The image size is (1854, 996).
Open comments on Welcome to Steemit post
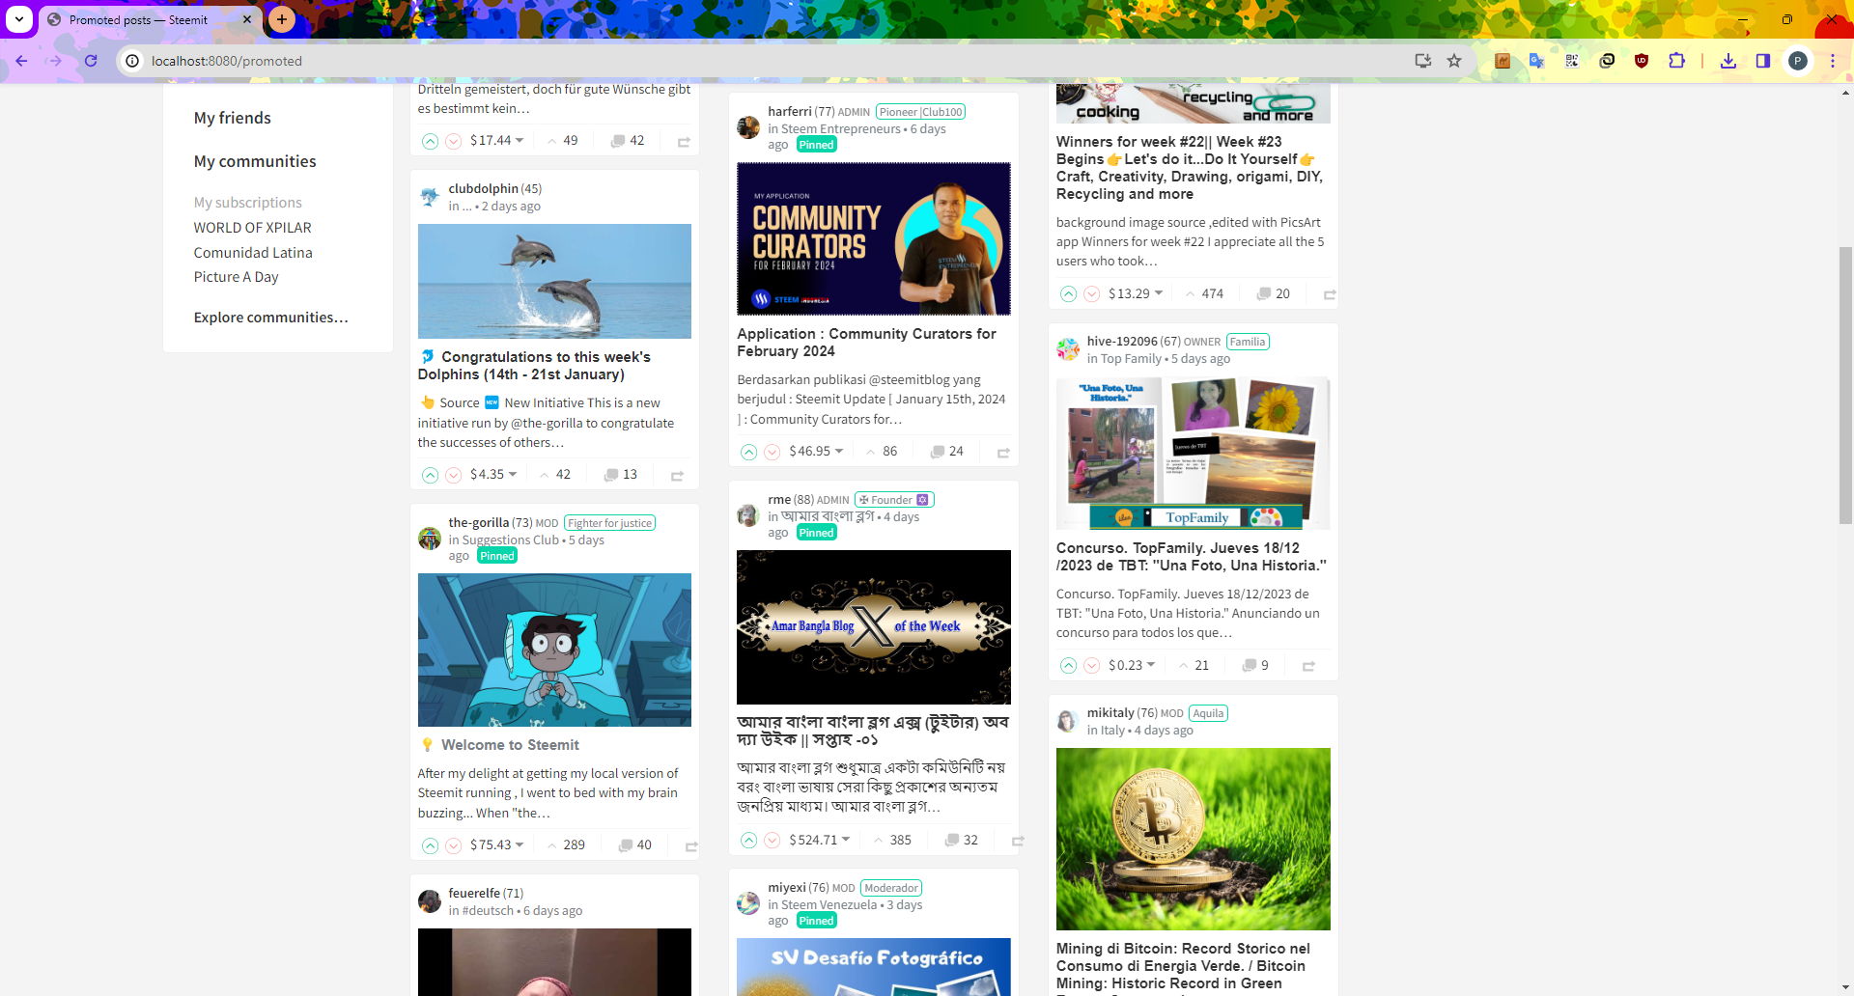pyautogui.click(x=634, y=845)
